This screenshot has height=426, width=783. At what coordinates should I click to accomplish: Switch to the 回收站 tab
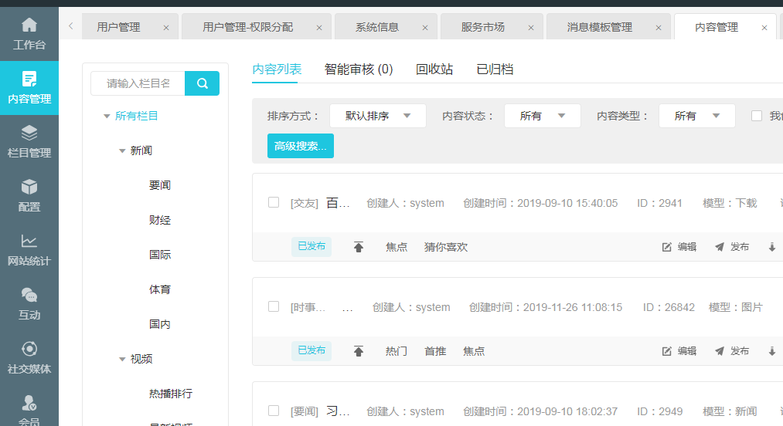click(434, 69)
